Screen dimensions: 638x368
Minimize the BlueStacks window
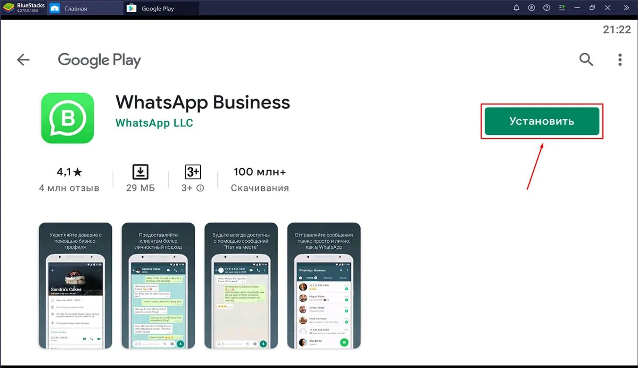[578, 8]
